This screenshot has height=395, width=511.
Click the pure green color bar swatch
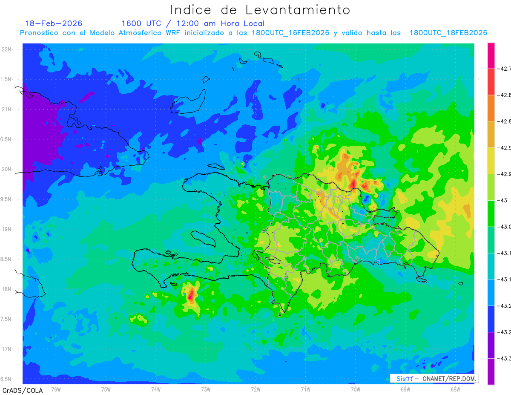tap(491, 213)
